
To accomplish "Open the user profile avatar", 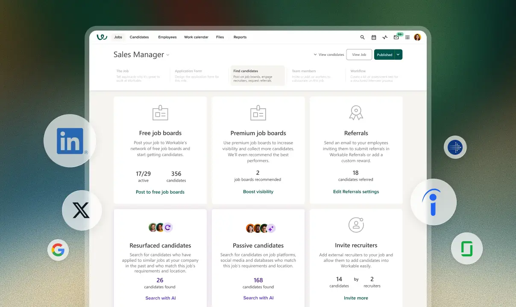I will (418, 37).
